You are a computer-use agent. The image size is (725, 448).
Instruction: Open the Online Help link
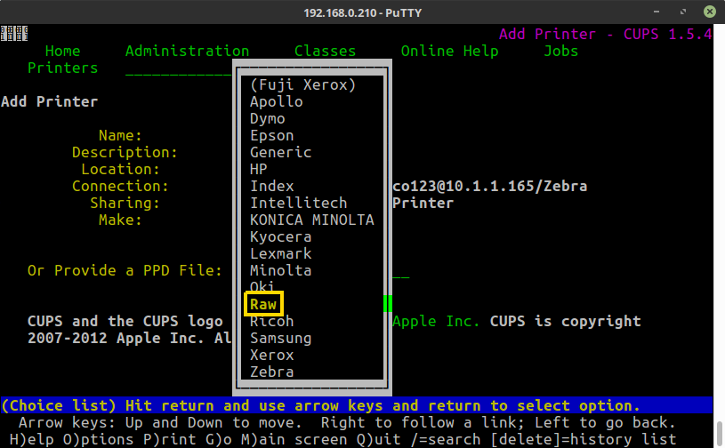(449, 51)
